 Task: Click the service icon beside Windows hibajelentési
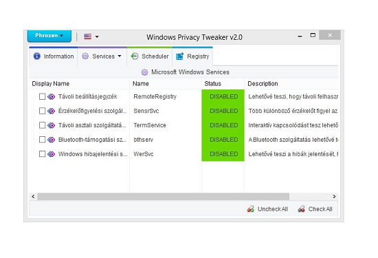click(51, 154)
